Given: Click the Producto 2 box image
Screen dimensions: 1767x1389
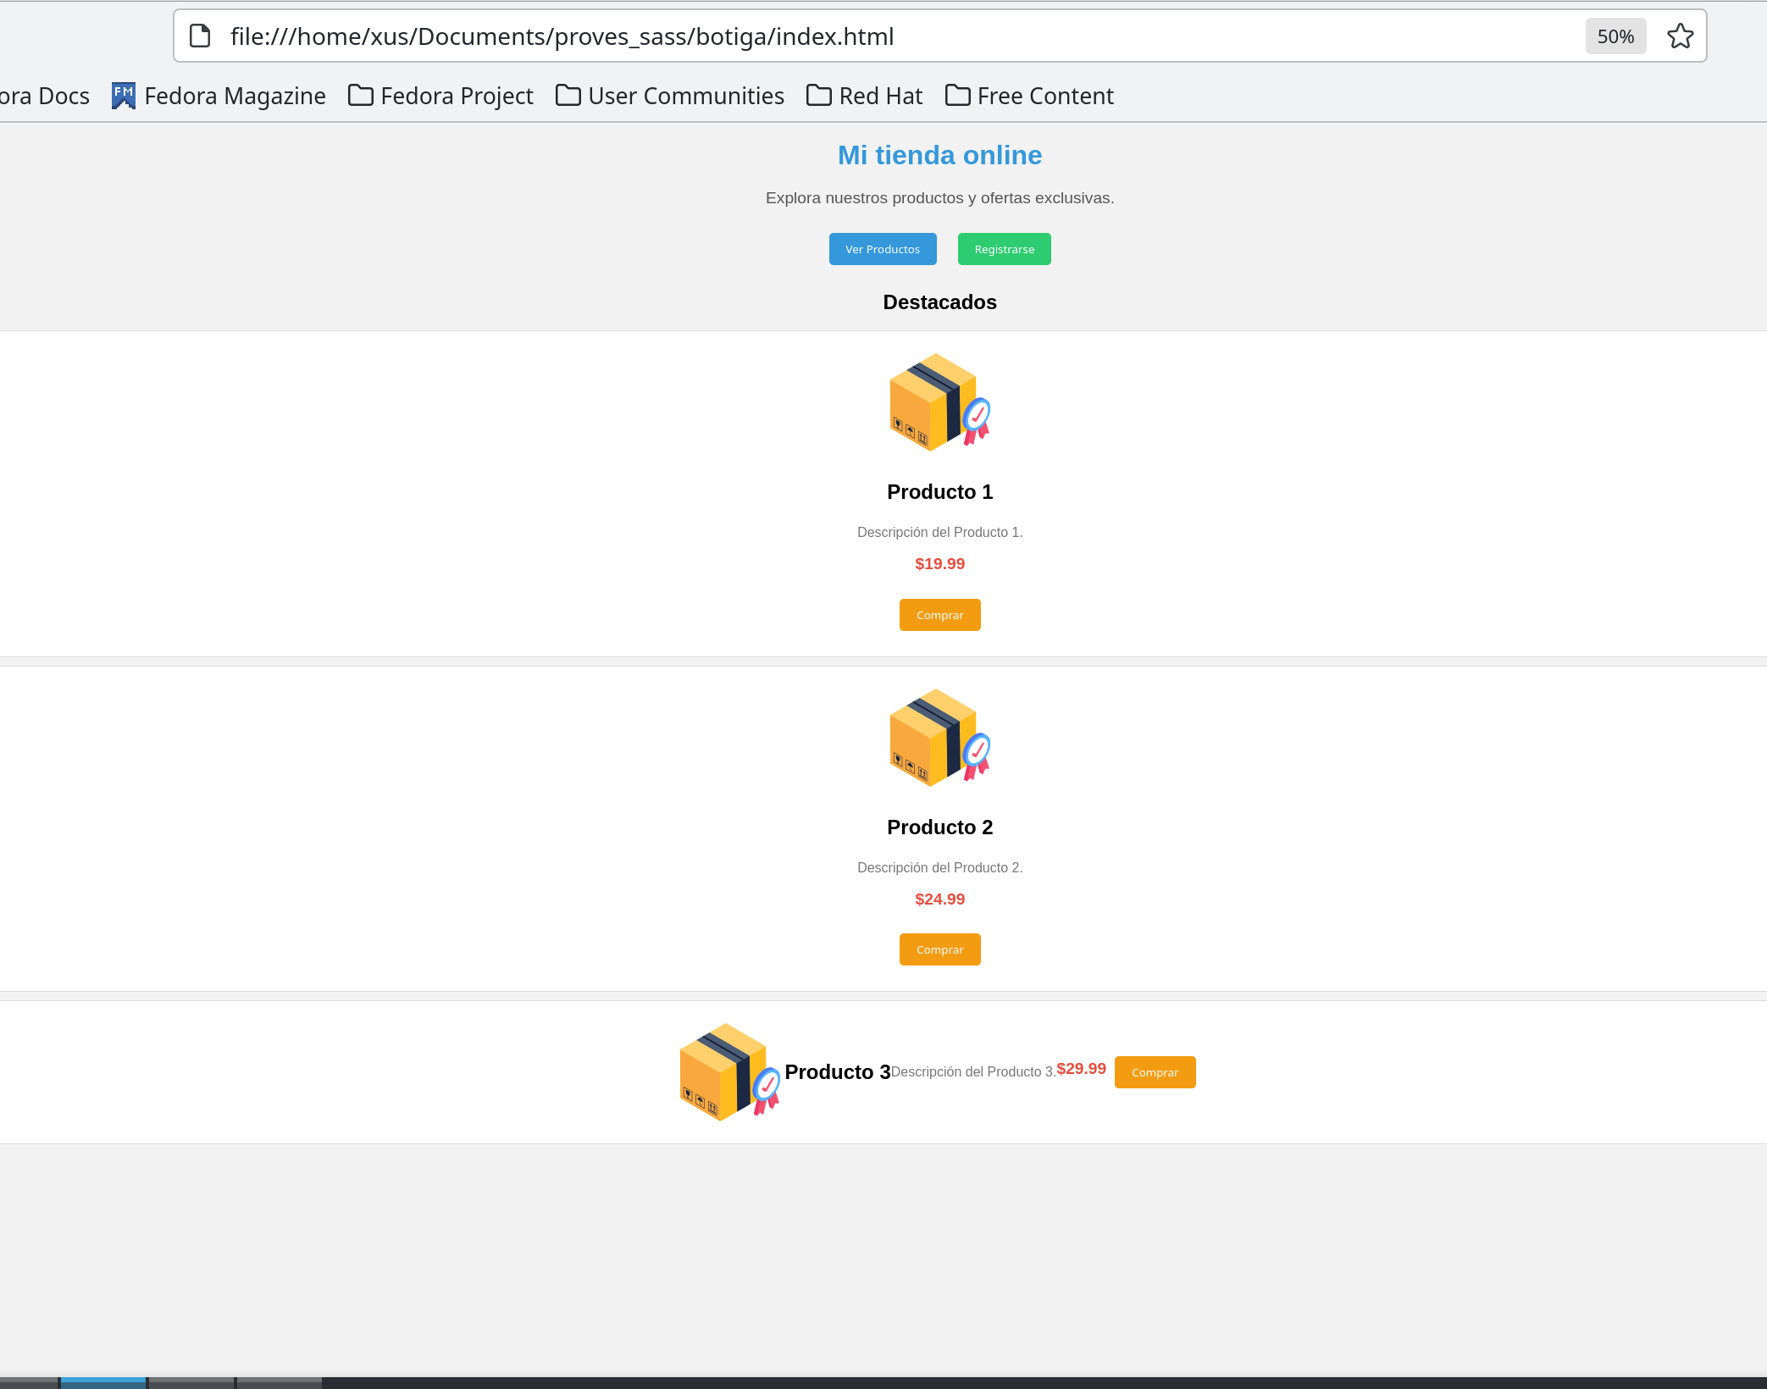Looking at the screenshot, I should [x=939, y=738].
